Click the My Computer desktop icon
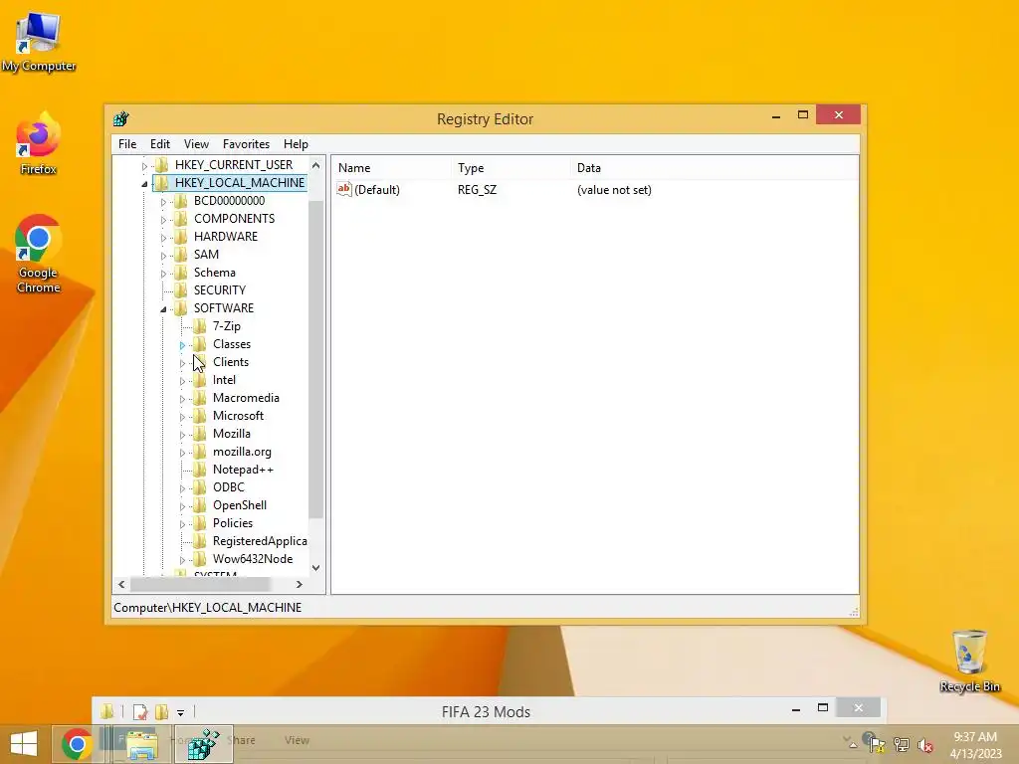This screenshot has height=764, width=1019. tap(39, 42)
